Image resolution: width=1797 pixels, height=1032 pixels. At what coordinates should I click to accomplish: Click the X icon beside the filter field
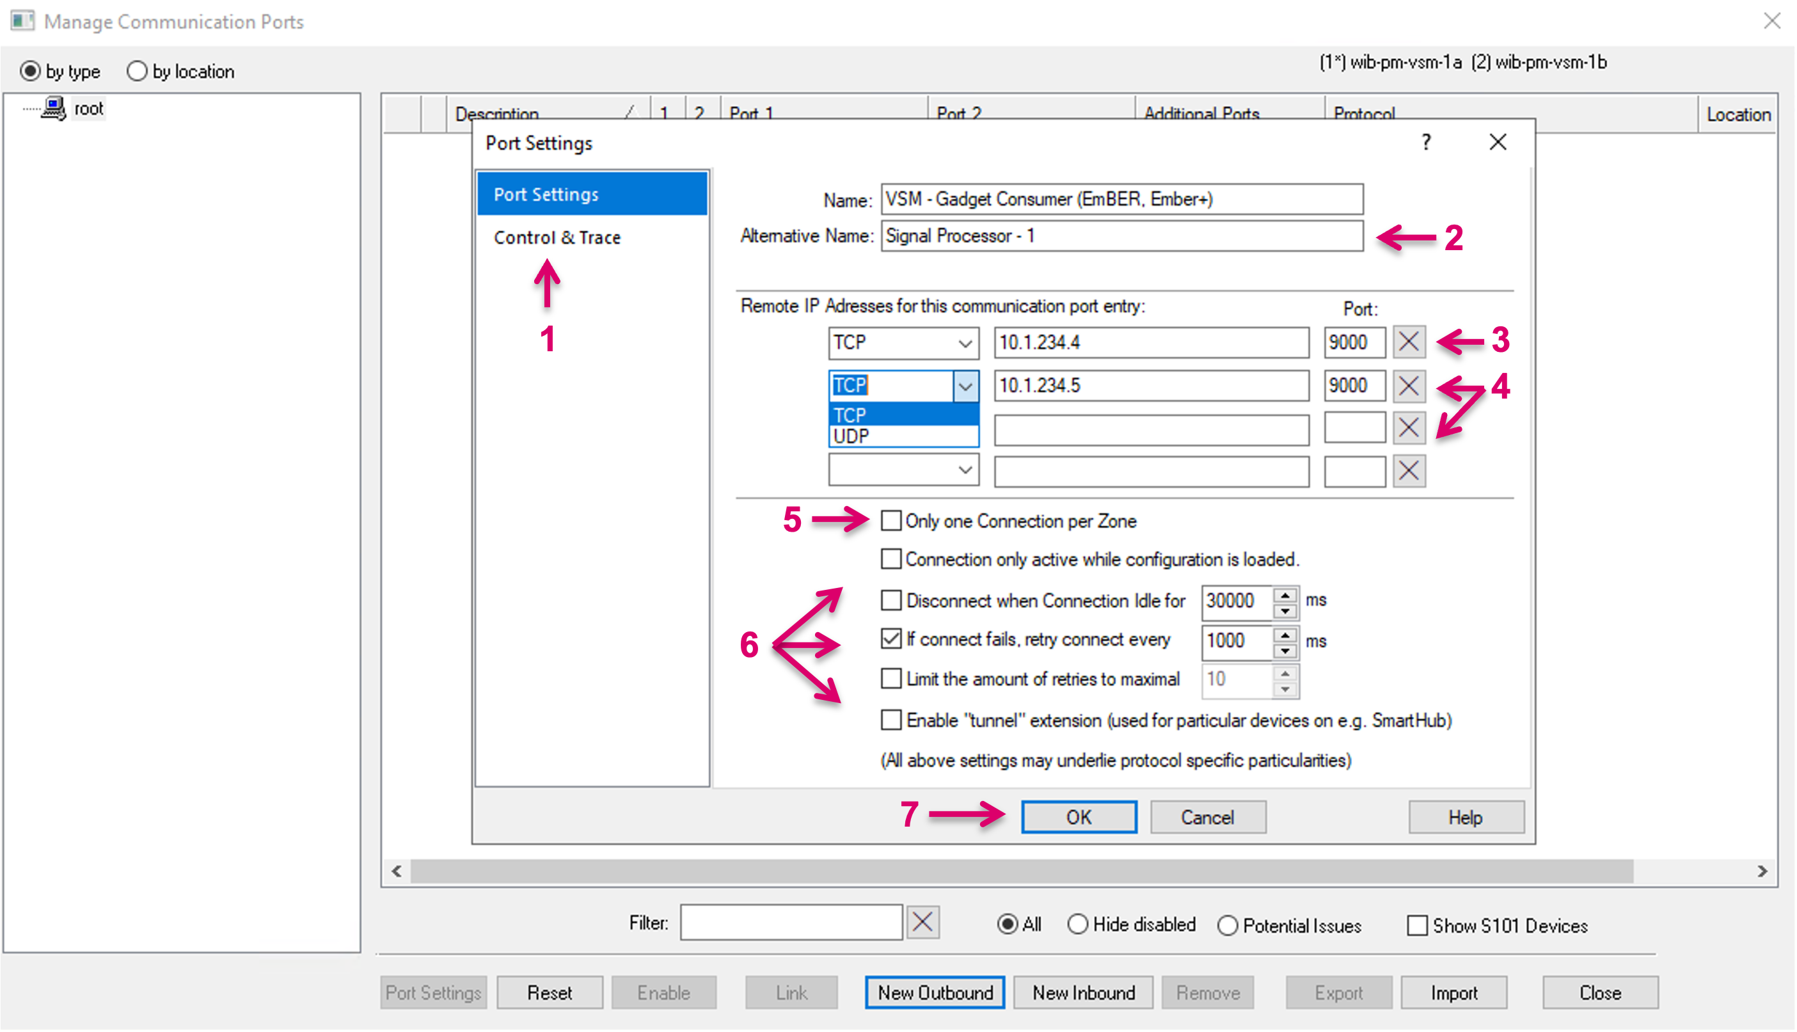922,922
